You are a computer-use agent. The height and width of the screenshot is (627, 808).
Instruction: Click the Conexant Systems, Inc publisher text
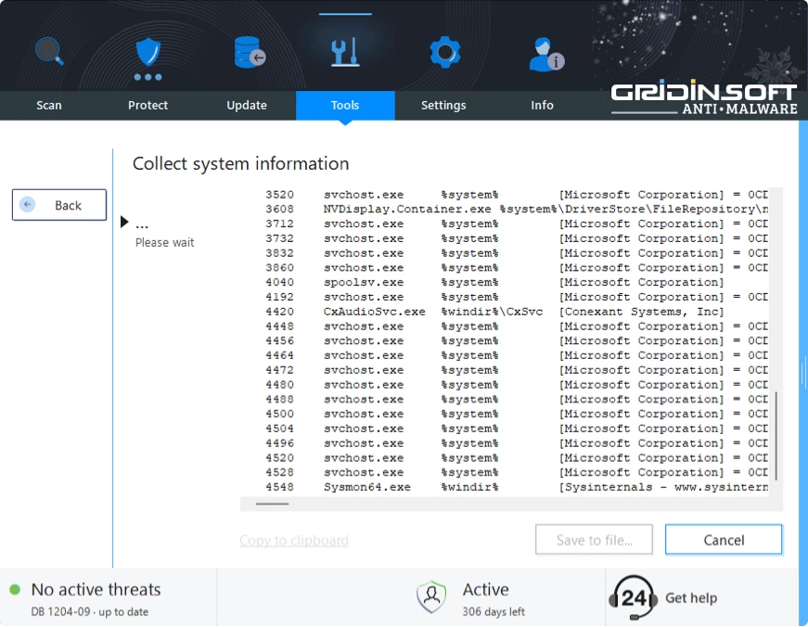(642, 312)
